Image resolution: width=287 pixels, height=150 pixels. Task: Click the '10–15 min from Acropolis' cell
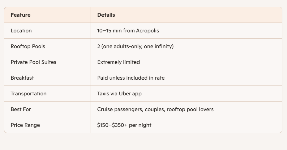(x=128, y=31)
